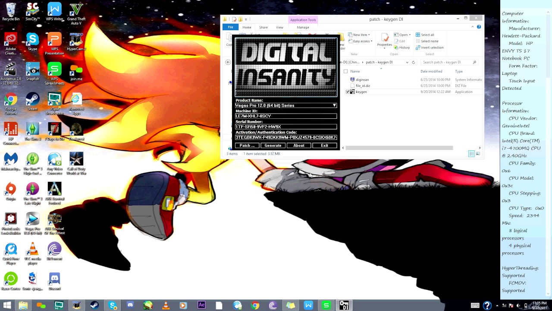
Task: Click the About button in keygen
Action: pos(299,146)
